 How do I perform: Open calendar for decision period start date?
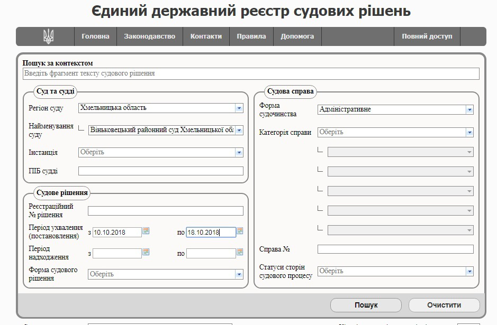pyautogui.click(x=146, y=231)
